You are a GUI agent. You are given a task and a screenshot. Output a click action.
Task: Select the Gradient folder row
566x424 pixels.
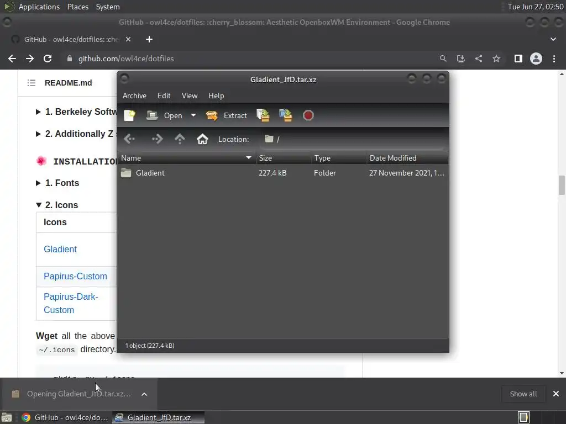283,173
